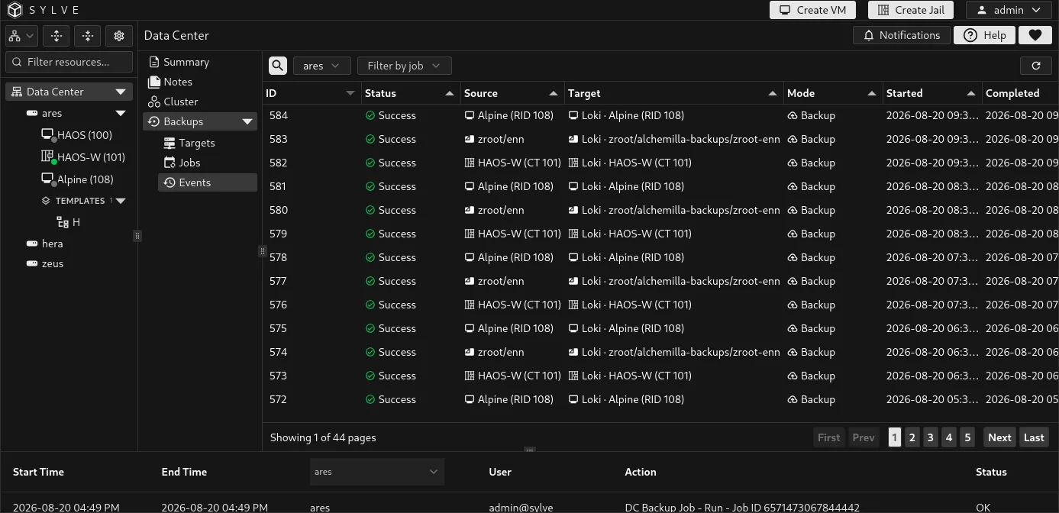
Task: Click Alpine VM source icon in row 581
Action: [470, 186]
